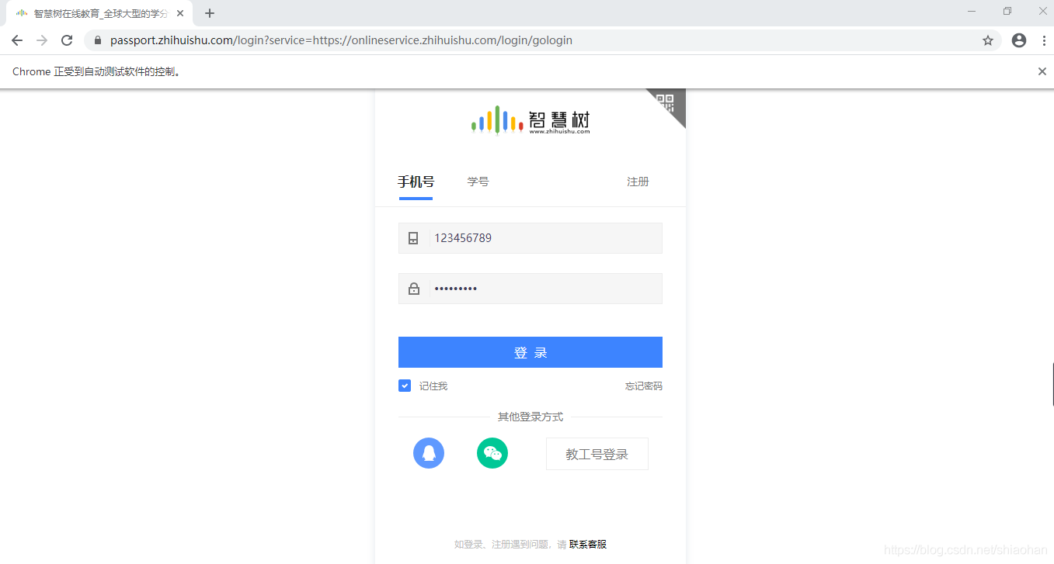1054x564 pixels.
Task: Bookmark this page with the star icon
Action: point(988,40)
